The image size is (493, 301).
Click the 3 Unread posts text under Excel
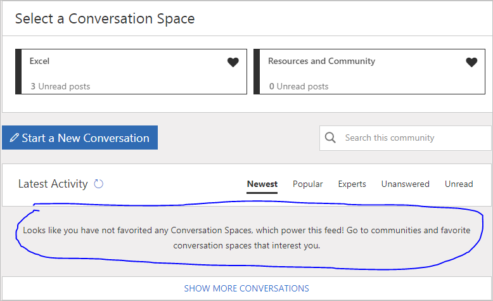pyautogui.click(x=60, y=86)
